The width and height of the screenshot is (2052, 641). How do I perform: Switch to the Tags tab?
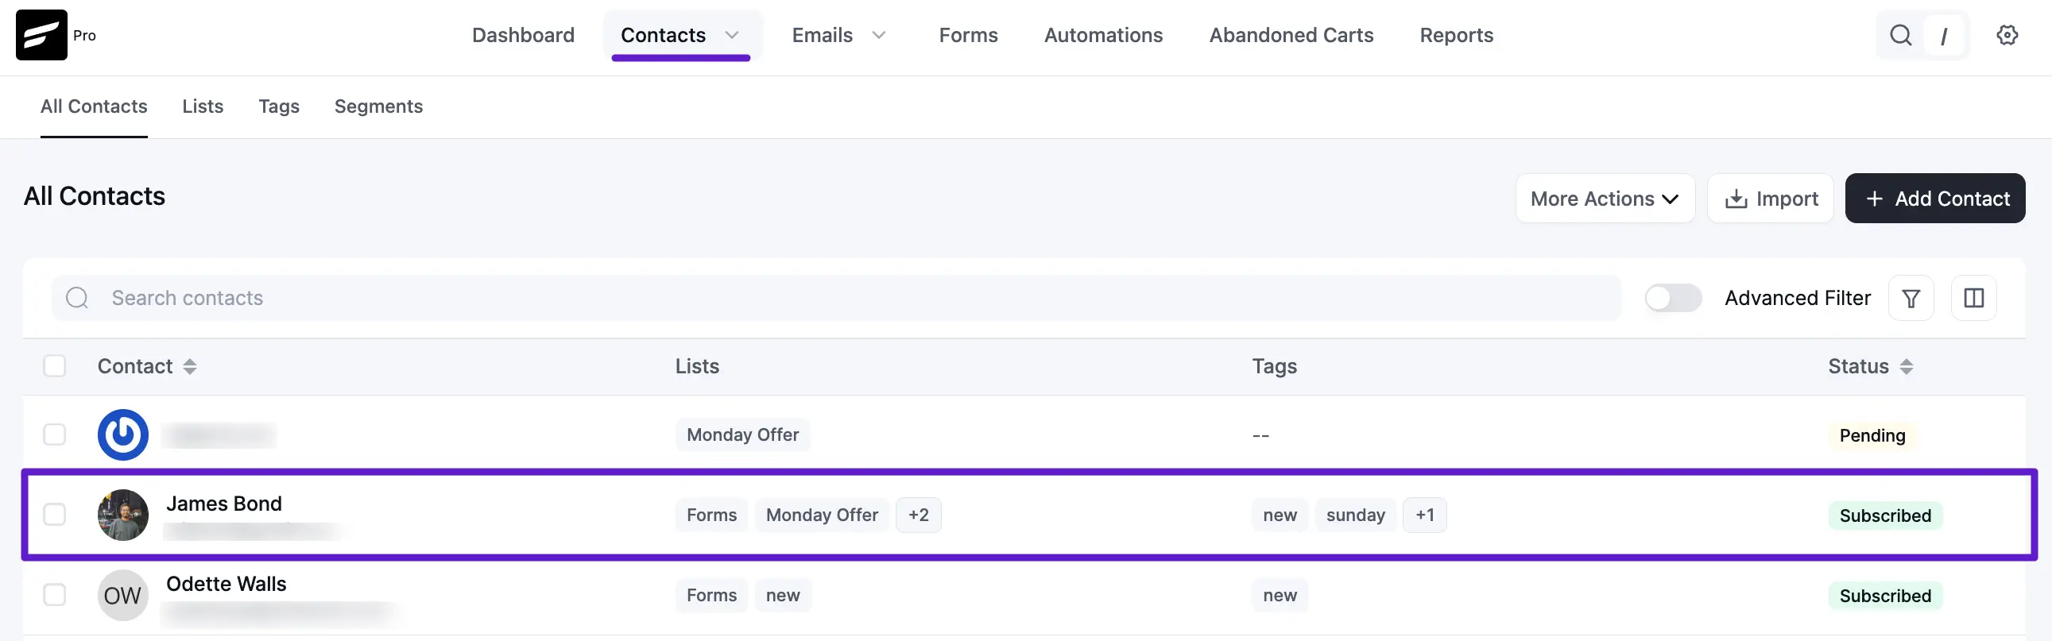click(x=279, y=106)
